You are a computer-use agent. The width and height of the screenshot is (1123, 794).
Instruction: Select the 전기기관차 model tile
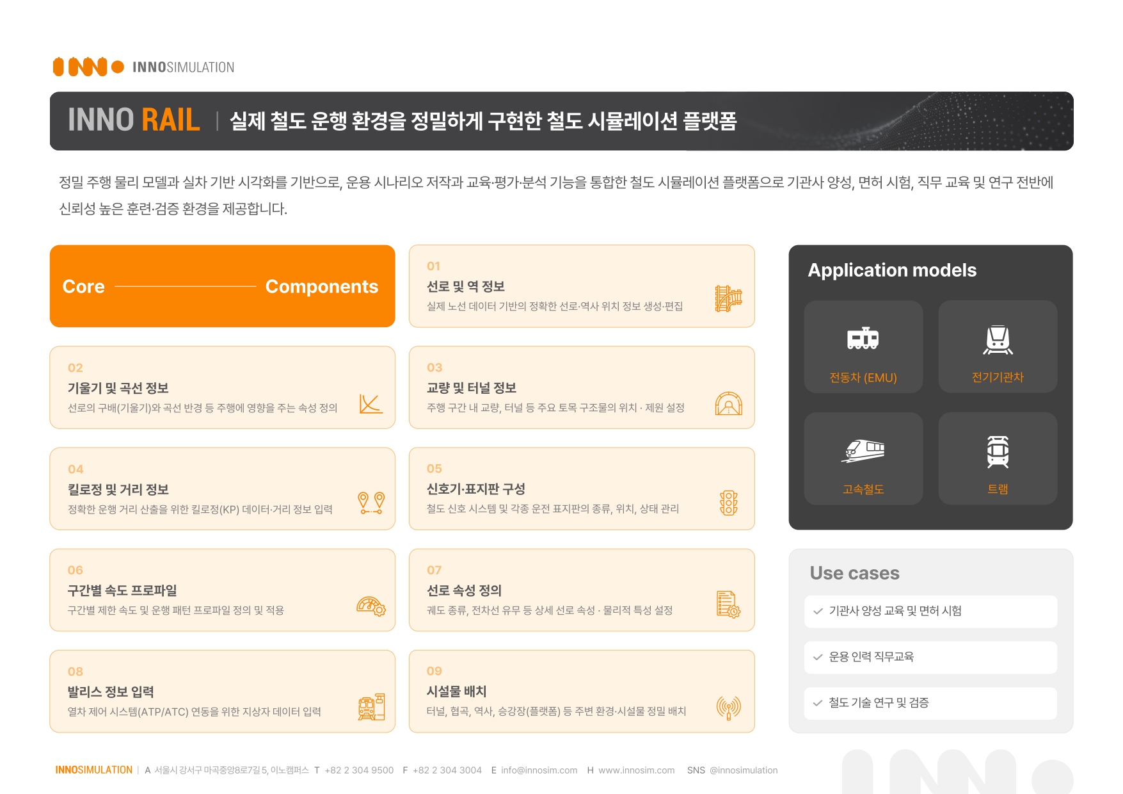(x=998, y=346)
